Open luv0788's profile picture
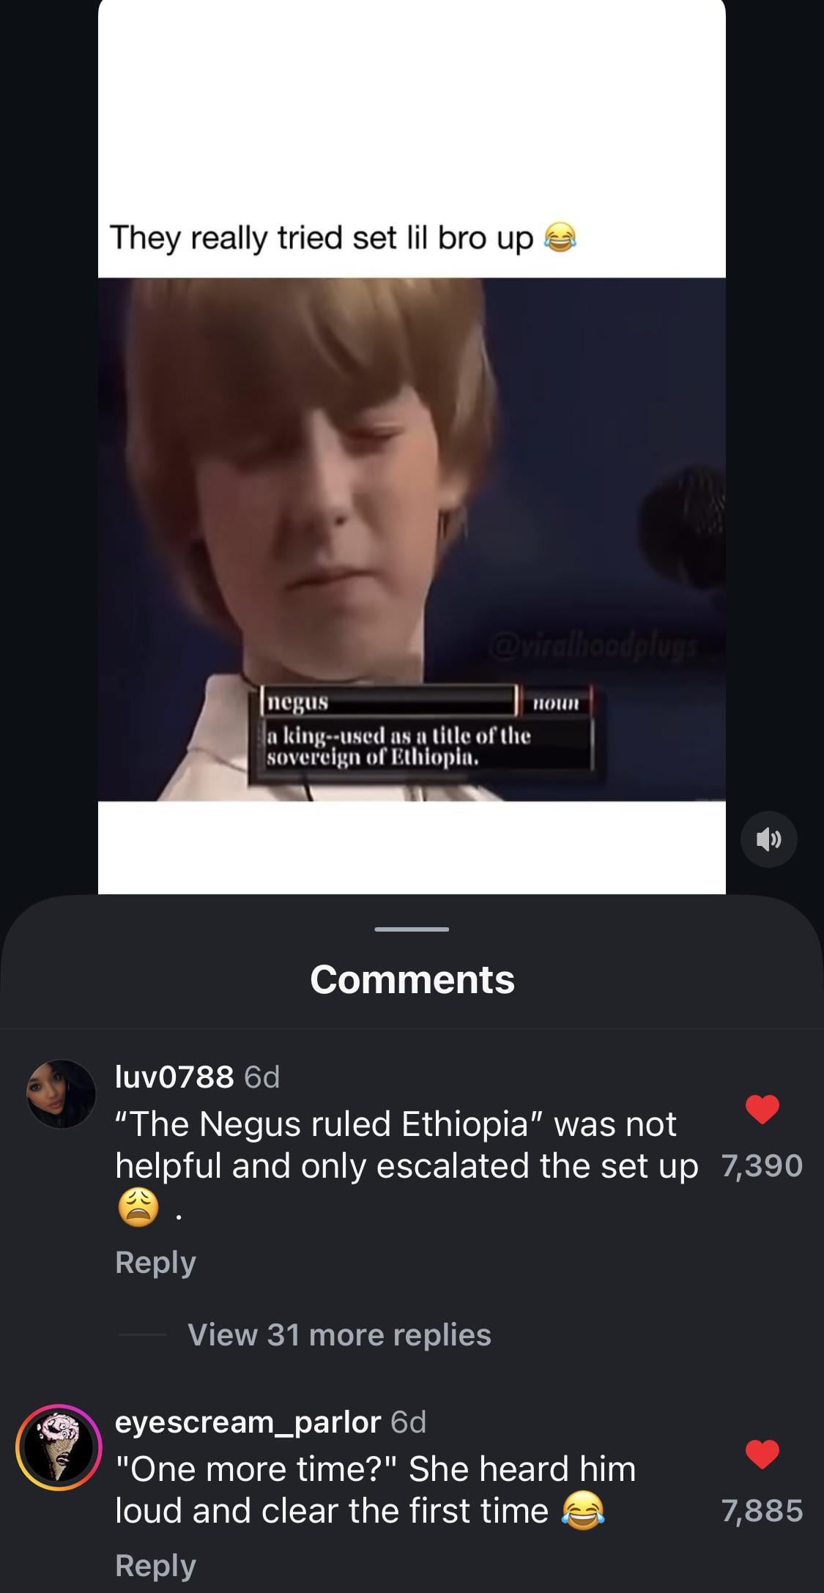This screenshot has width=824, height=1593. [x=61, y=1093]
